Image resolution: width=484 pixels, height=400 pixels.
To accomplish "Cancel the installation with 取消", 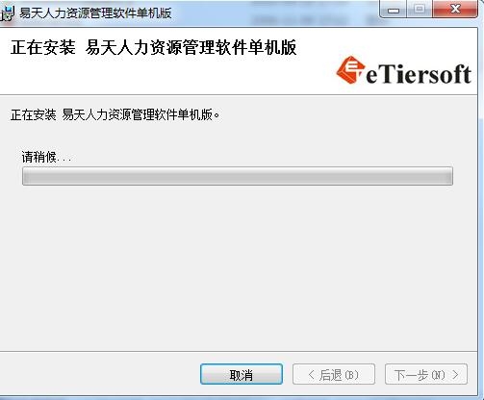I will [x=242, y=374].
